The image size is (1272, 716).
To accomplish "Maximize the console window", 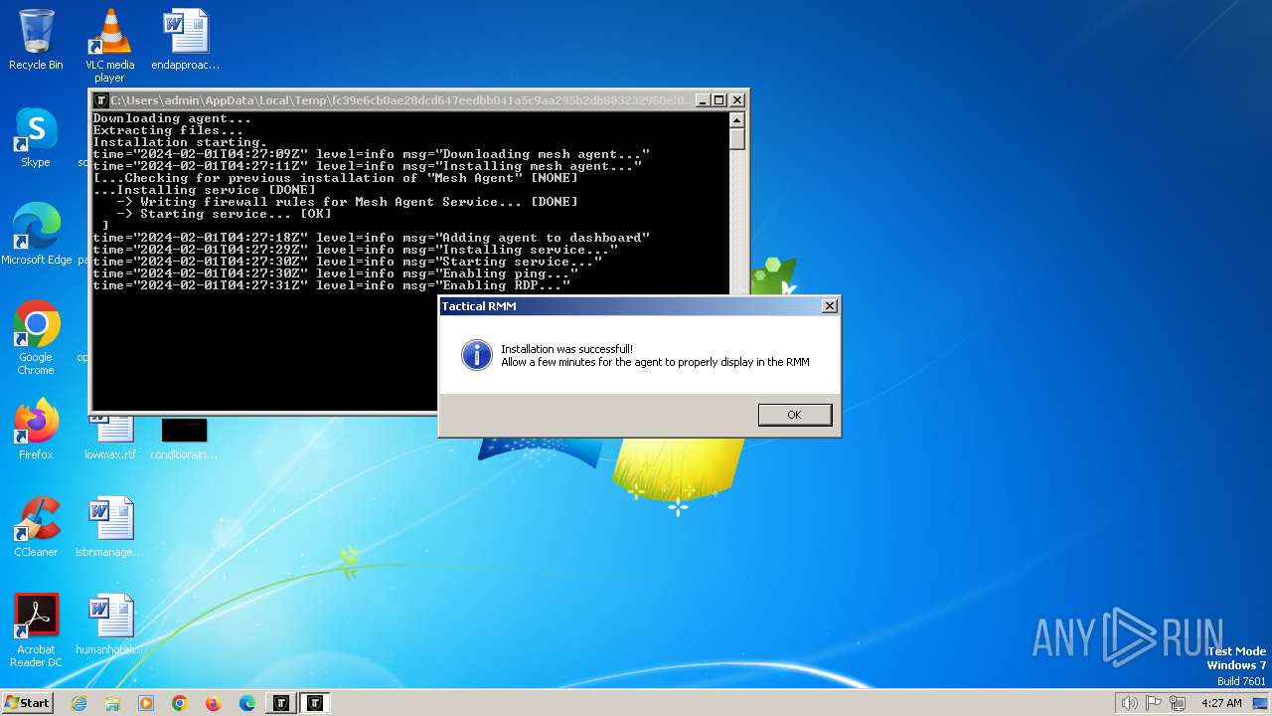I will tap(719, 100).
